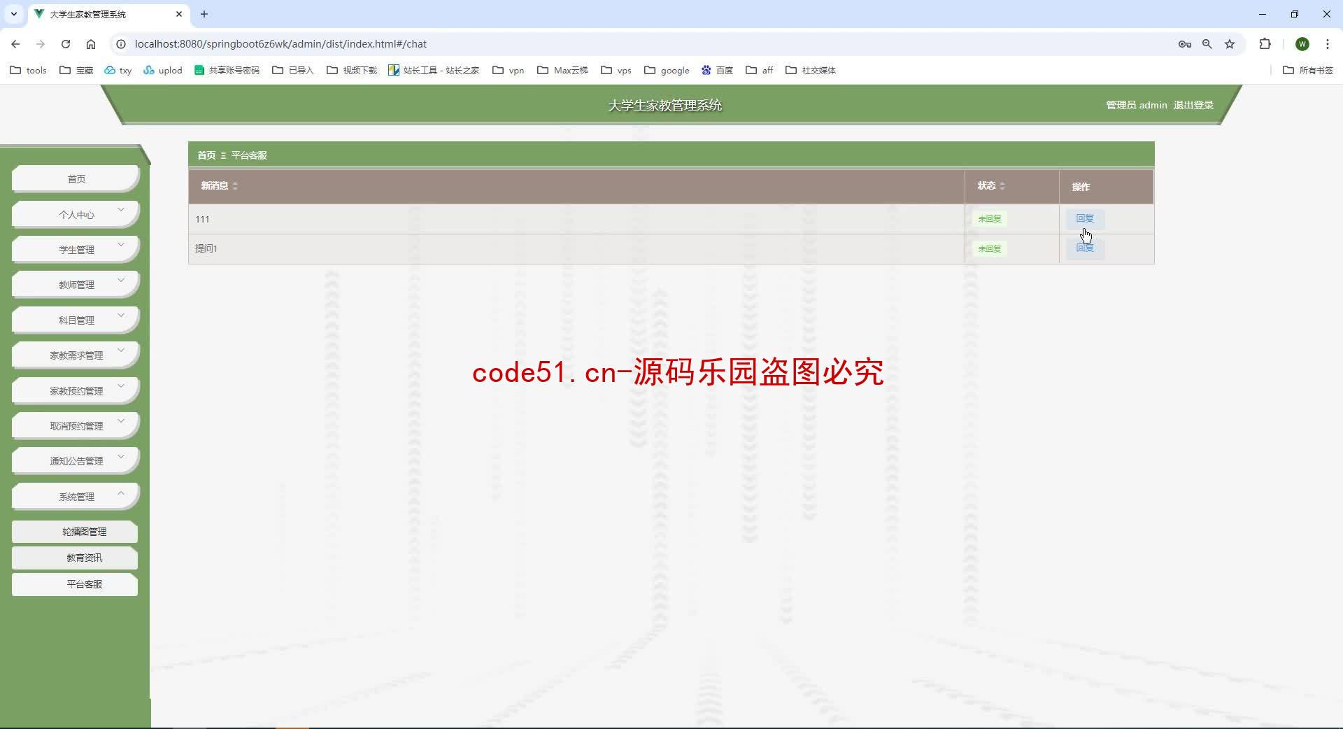The height and width of the screenshot is (729, 1343).
Task: Sort by the 状态 column
Action: click(x=991, y=185)
